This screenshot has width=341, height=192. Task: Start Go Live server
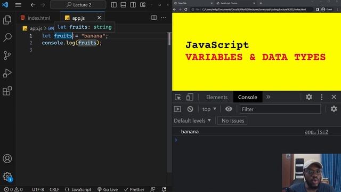coord(108,189)
